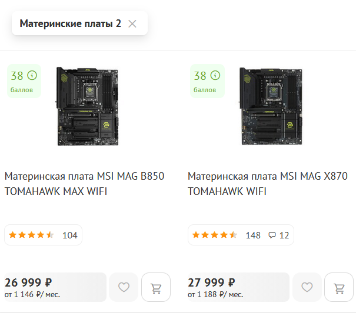The width and height of the screenshot is (356, 313).
Task: Remove the Материнские платы 2 filter chip
Action: [132, 23]
